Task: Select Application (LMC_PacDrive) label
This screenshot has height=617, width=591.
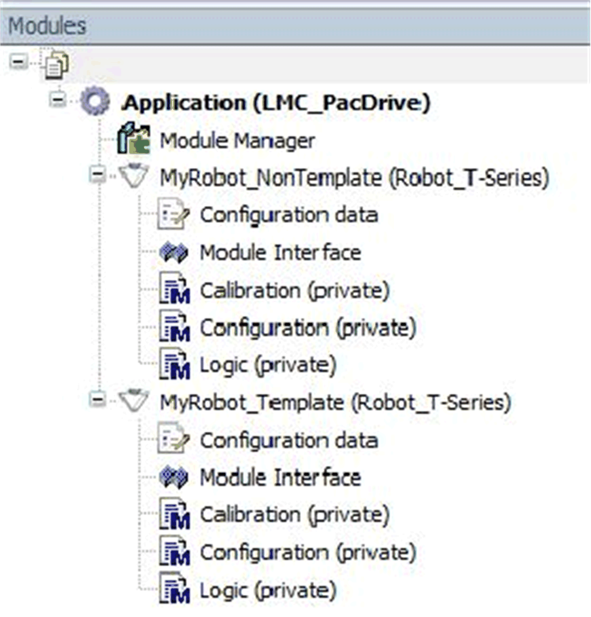Action: [x=276, y=102]
